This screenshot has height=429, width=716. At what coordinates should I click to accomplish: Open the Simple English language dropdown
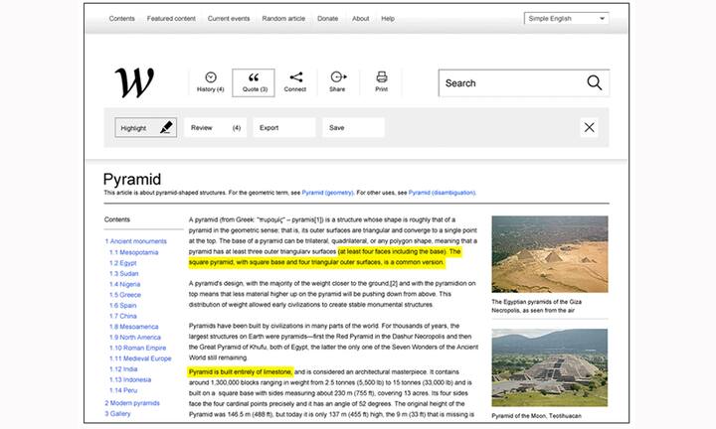(566, 18)
